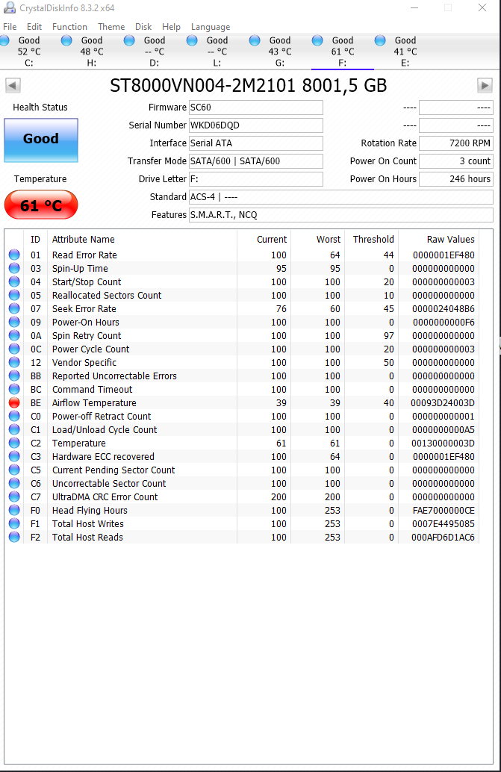Click raw value 00093D24003D

(443, 402)
